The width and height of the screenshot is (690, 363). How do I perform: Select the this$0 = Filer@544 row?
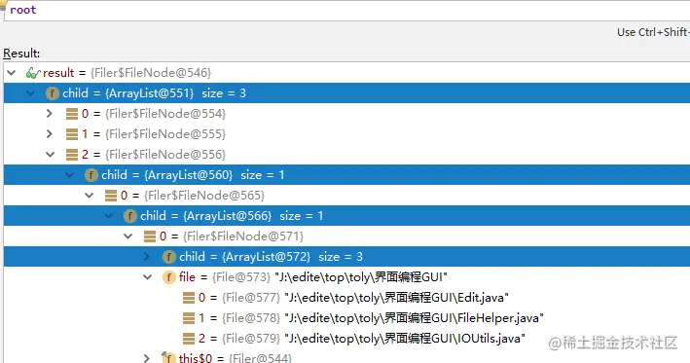coord(346,356)
